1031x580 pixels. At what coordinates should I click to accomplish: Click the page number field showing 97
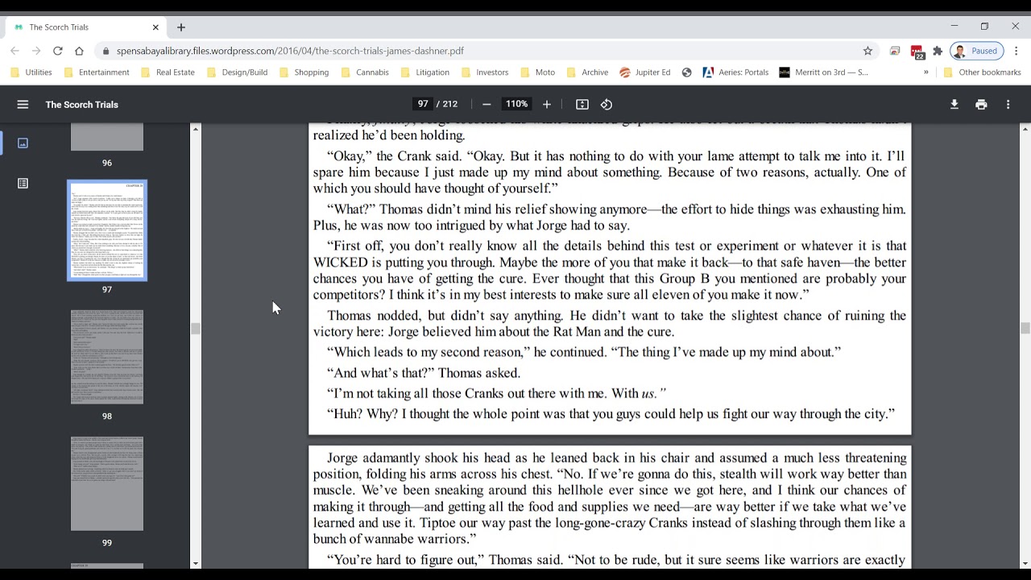(423, 104)
